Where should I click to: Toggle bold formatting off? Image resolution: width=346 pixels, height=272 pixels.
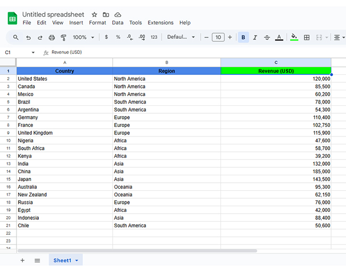coord(243,37)
